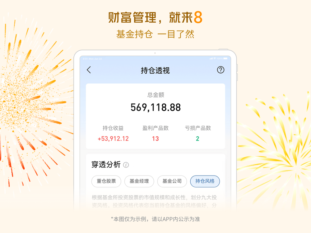This screenshot has width=311, height=233.
Task: Click the info icon beside 穿透分析
Action: (126, 165)
